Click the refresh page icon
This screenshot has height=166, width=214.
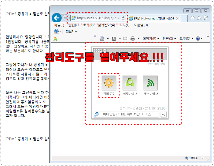pos(123,18)
